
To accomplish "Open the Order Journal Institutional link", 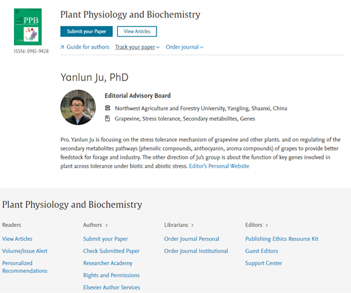I will (196, 251).
